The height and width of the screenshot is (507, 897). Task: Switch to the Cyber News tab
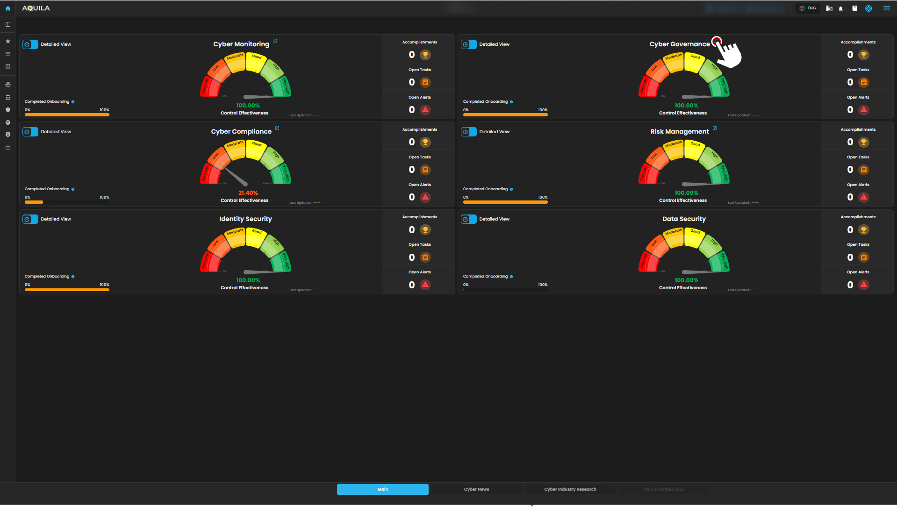[x=476, y=489]
